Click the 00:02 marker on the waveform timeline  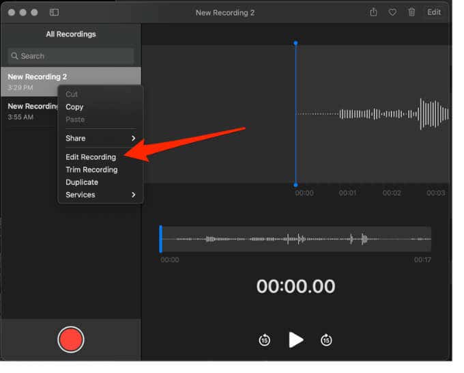click(392, 193)
